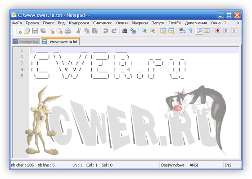The width and height of the screenshot is (252, 179).
Task: Switch to the change.log tab
Action: pos(26,41)
